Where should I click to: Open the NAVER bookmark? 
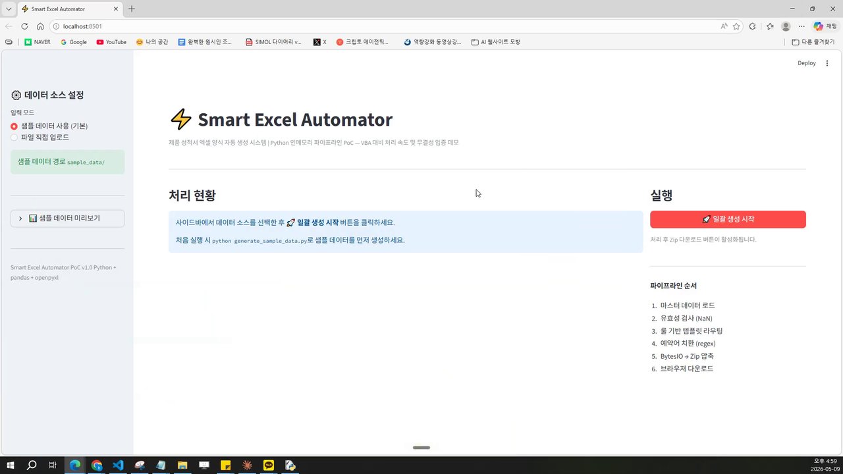pos(38,42)
